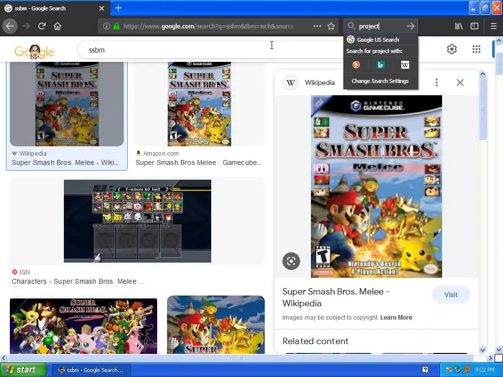Click the horizontal scrollbar right arrow

click(x=490, y=358)
